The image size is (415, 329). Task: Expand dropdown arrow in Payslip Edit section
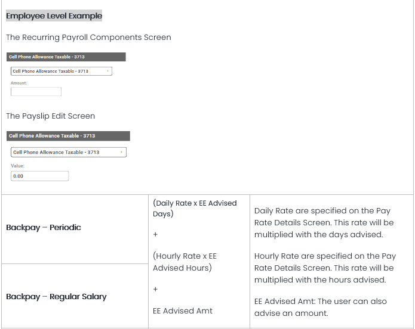pos(121,152)
